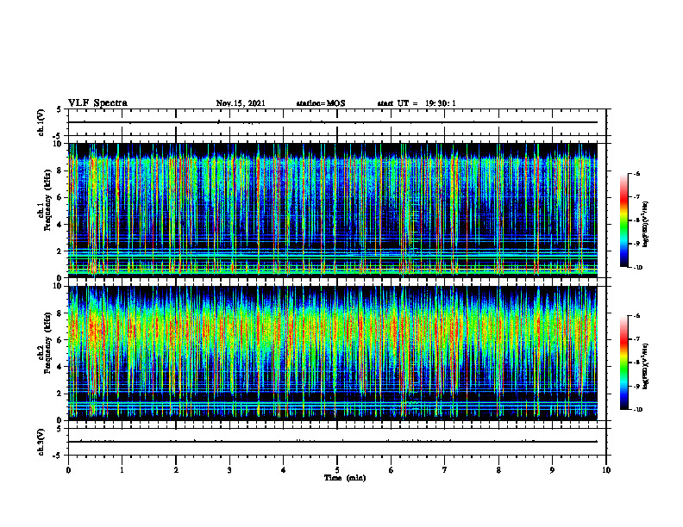Image resolution: width=683 pixels, height=527 pixels.
Task: Click the "VLF Spectra" plot title
Action: click(x=97, y=103)
